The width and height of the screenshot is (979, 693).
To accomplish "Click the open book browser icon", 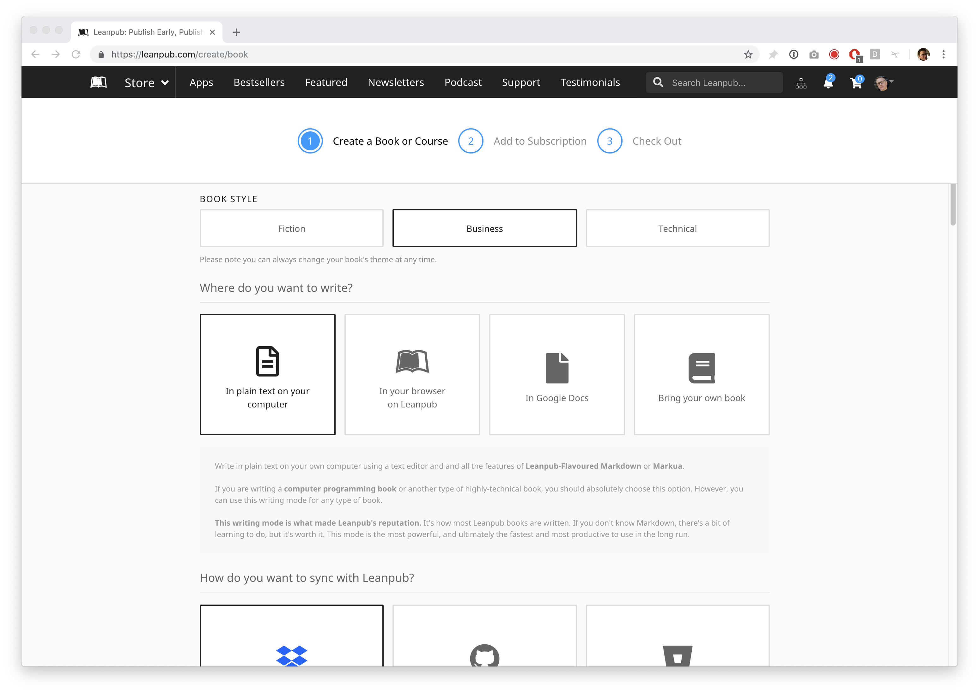I will (x=412, y=361).
